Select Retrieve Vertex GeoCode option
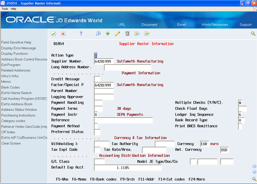Viewport: 257px width, 184px height. [24, 127]
